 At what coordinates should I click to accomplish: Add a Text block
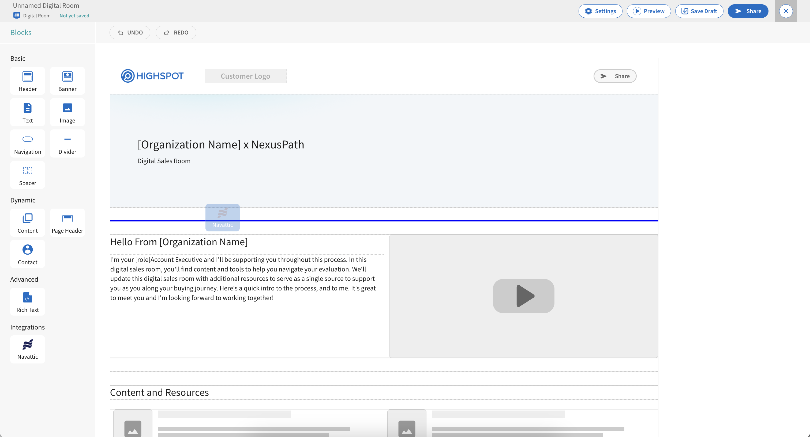click(x=27, y=112)
